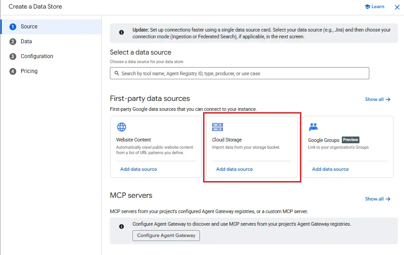Image resolution: width=404 pixels, height=255 pixels.
Task: Click the Website Content globe icon
Action: tap(122, 127)
